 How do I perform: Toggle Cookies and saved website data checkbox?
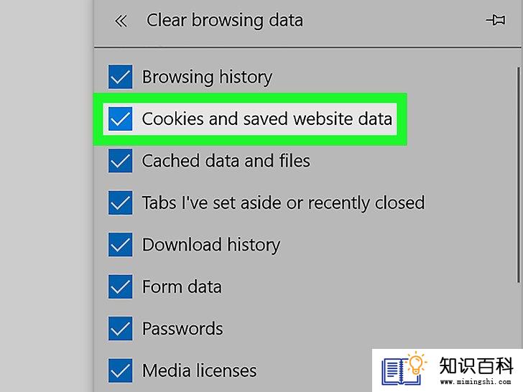click(x=120, y=118)
